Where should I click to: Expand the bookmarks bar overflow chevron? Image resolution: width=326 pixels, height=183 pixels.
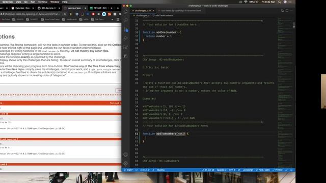pyautogui.click(x=112, y=19)
